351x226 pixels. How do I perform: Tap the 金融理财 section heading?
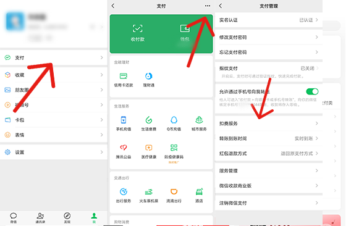pos(122,62)
